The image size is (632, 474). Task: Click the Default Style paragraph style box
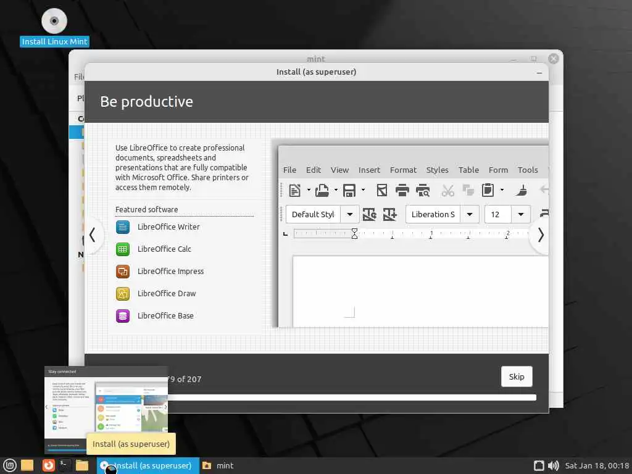click(313, 214)
